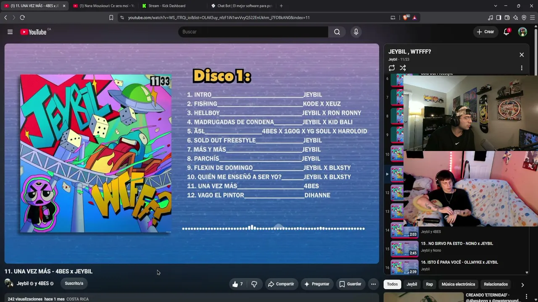
Task: Focus the Buscar search field
Action: pos(253,32)
